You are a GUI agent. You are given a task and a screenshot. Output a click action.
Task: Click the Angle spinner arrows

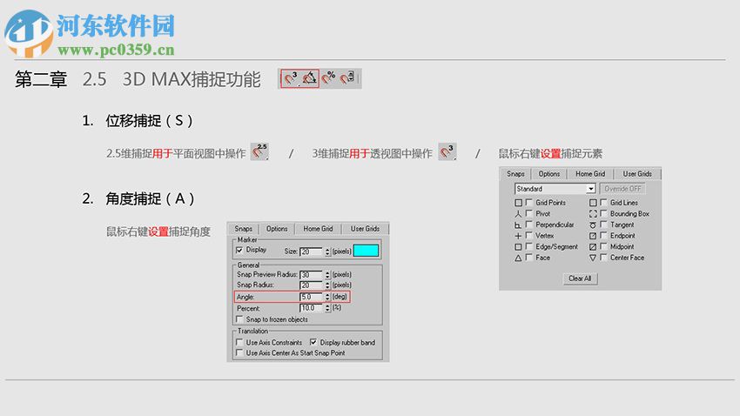click(327, 297)
